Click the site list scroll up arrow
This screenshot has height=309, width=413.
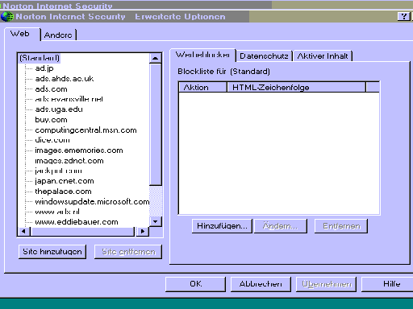point(156,58)
